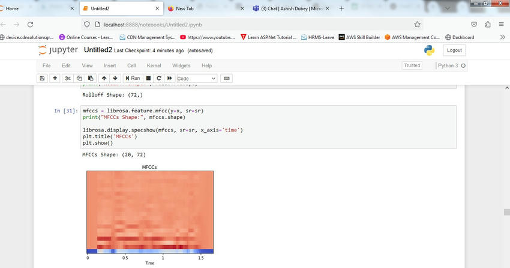The image size is (510, 268).
Task: Show more bookmarks chevron
Action: click(502, 37)
